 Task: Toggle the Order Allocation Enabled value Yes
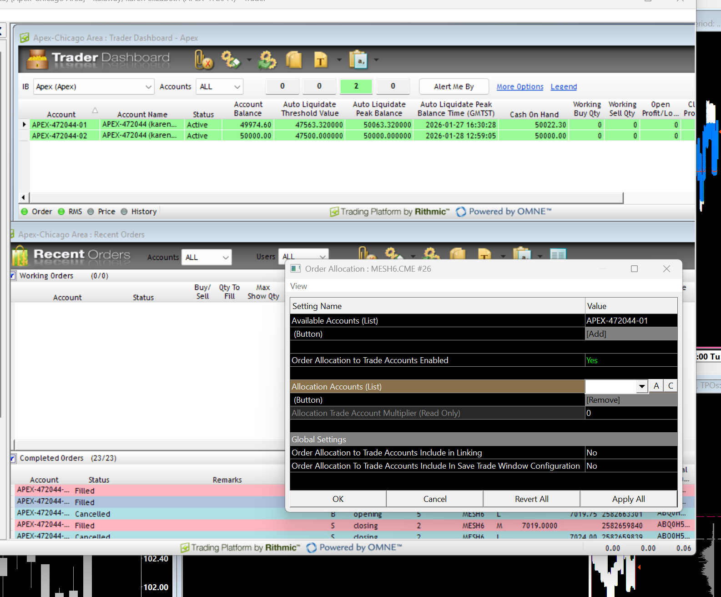click(631, 360)
